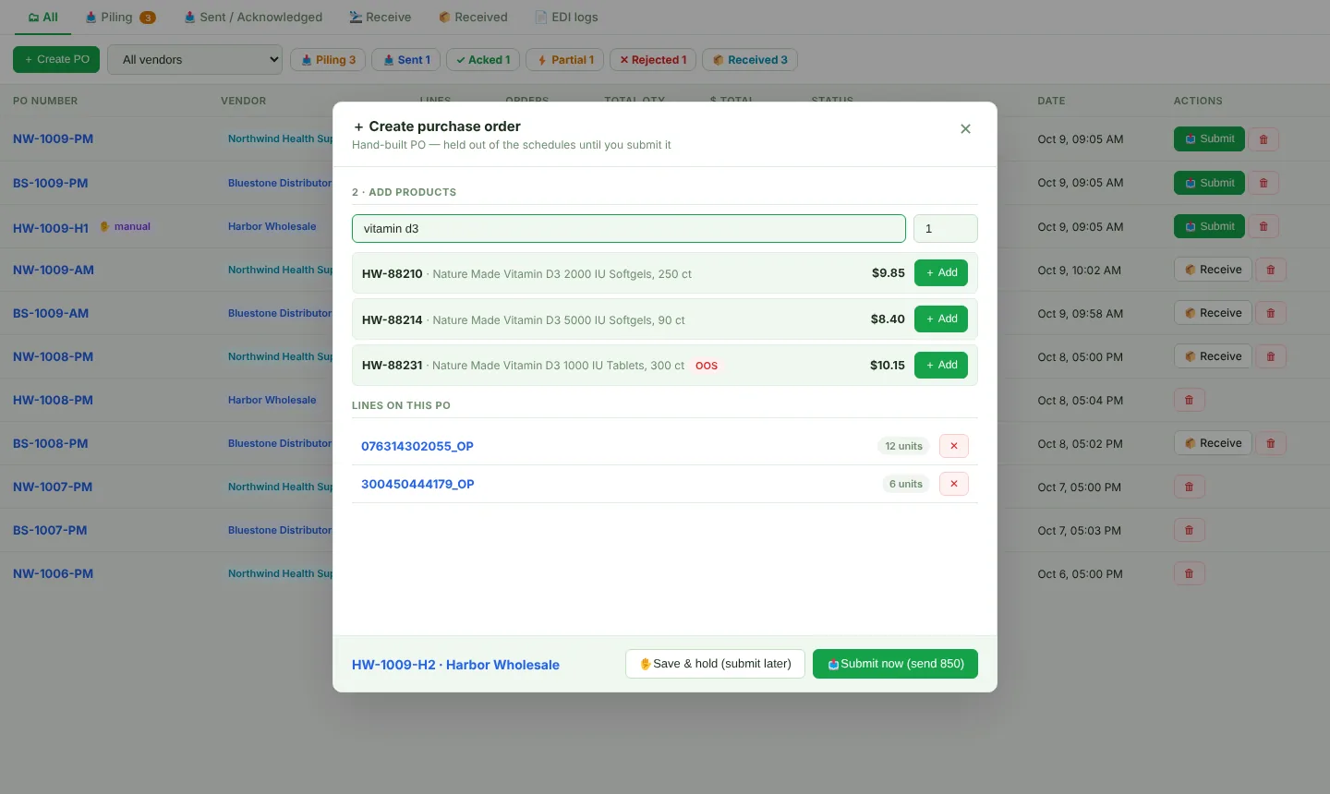Switch to the Receive tab
This screenshot has width=1330, height=794.
point(381,18)
